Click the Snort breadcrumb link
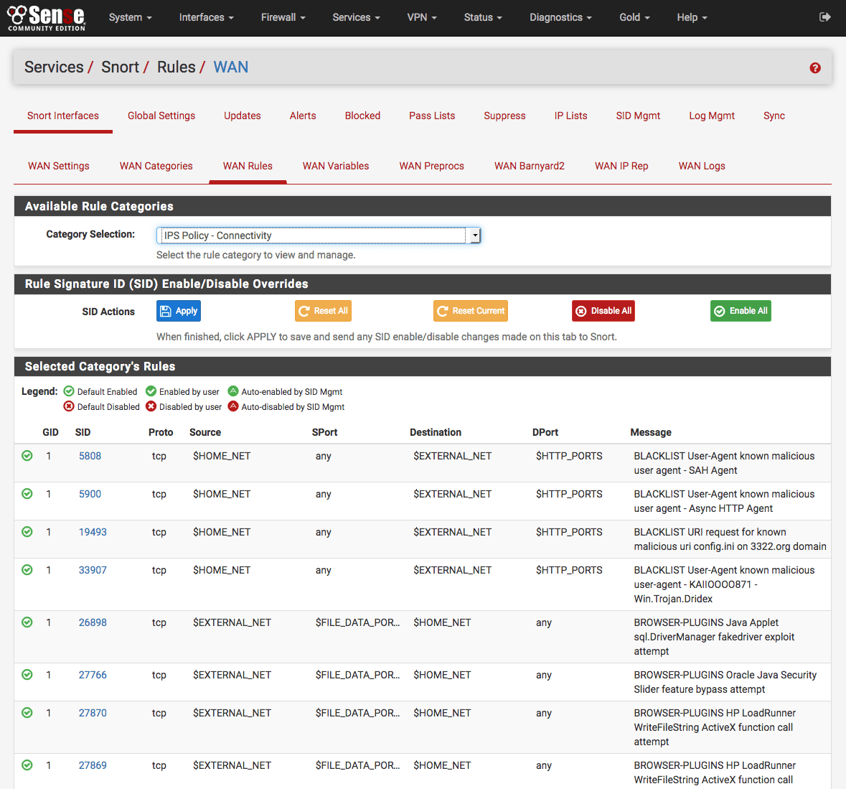The width and height of the screenshot is (846, 789). tap(120, 67)
